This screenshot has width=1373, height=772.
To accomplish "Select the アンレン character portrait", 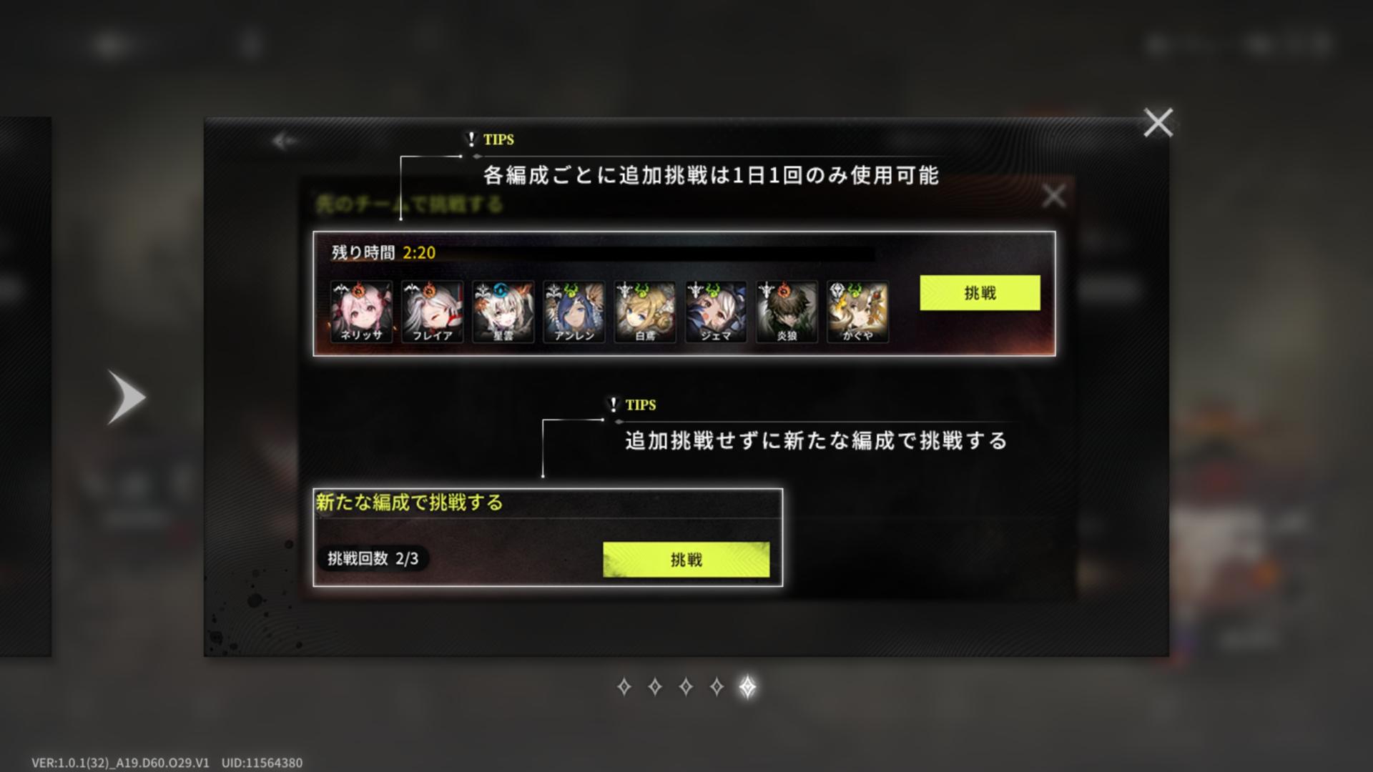I will 574,312.
